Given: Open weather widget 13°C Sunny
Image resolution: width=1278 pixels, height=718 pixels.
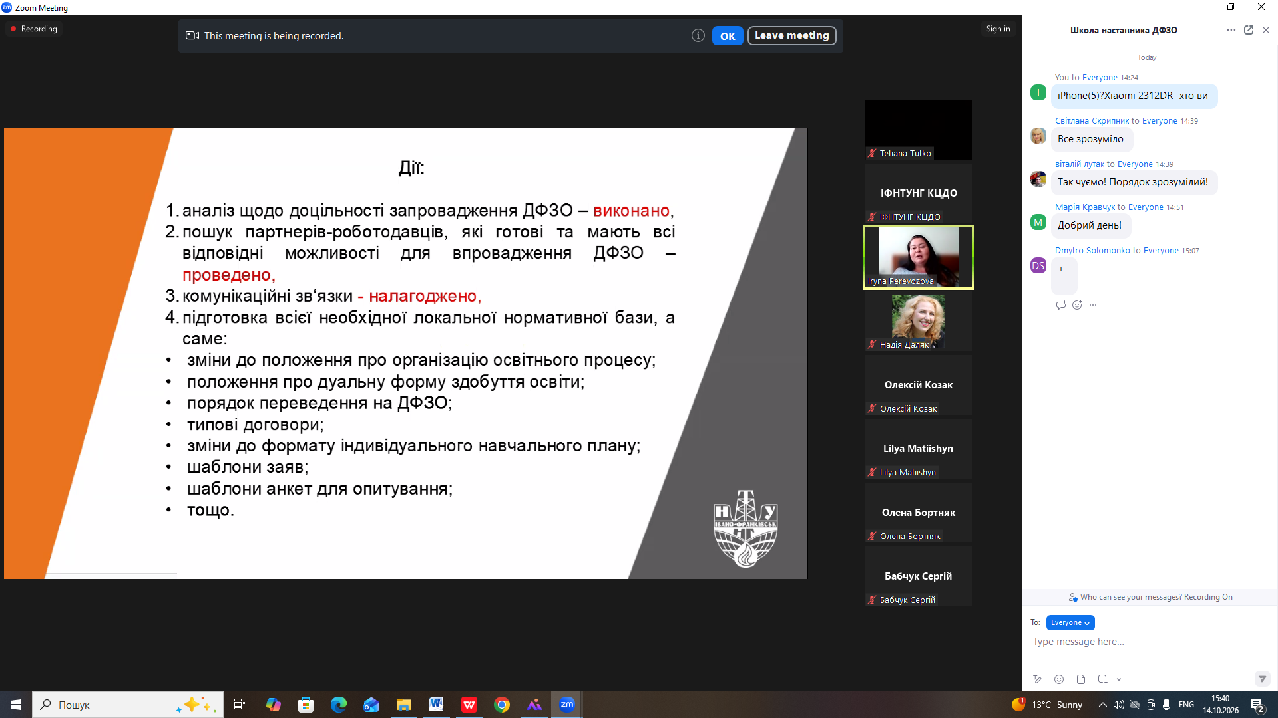Looking at the screenshot, I should pyautogui.click(x=1047, y=705).
